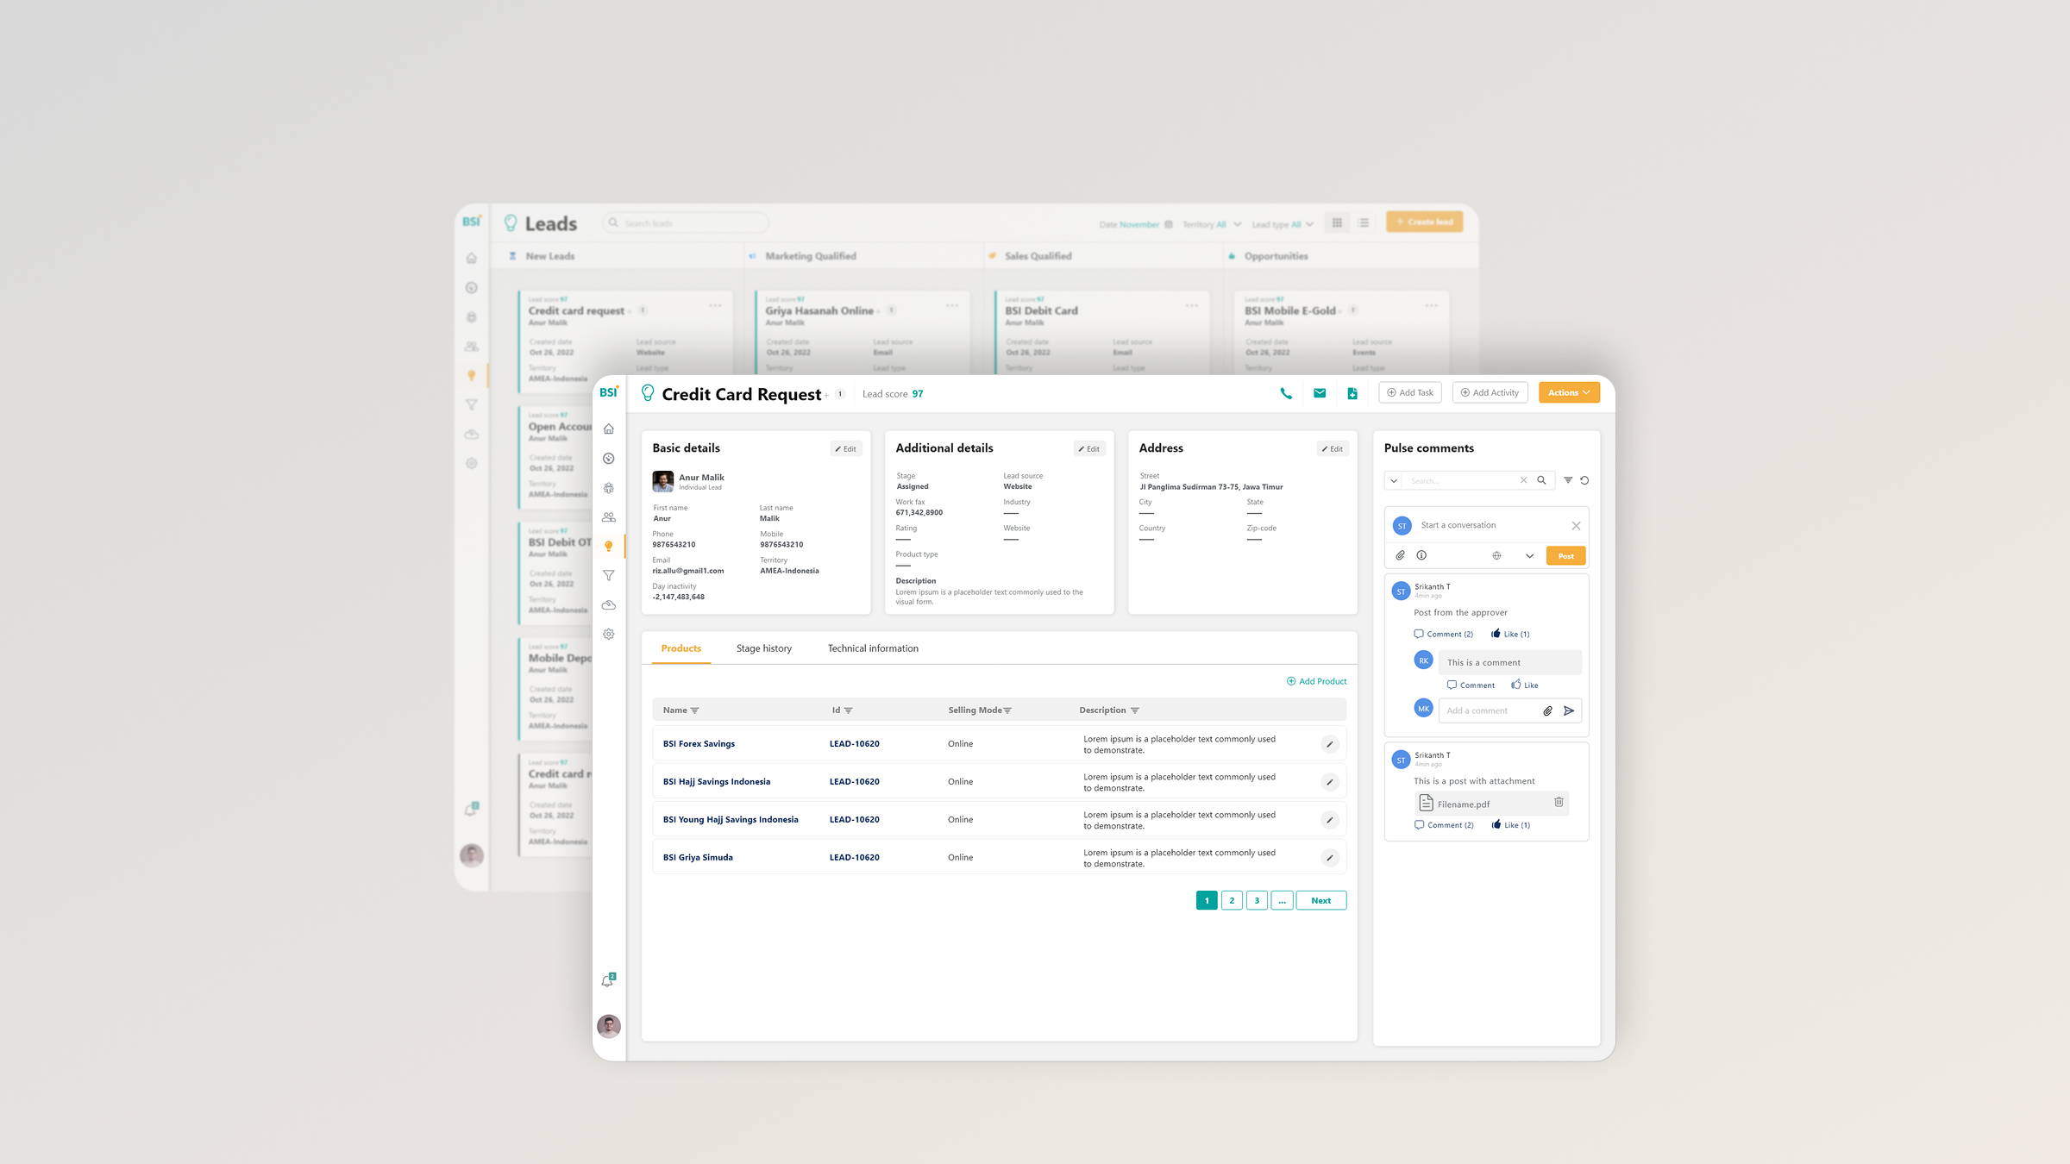Edit the BSI Forex Savings product row
This screenshot has width=2070, height=1164.
1329,744
